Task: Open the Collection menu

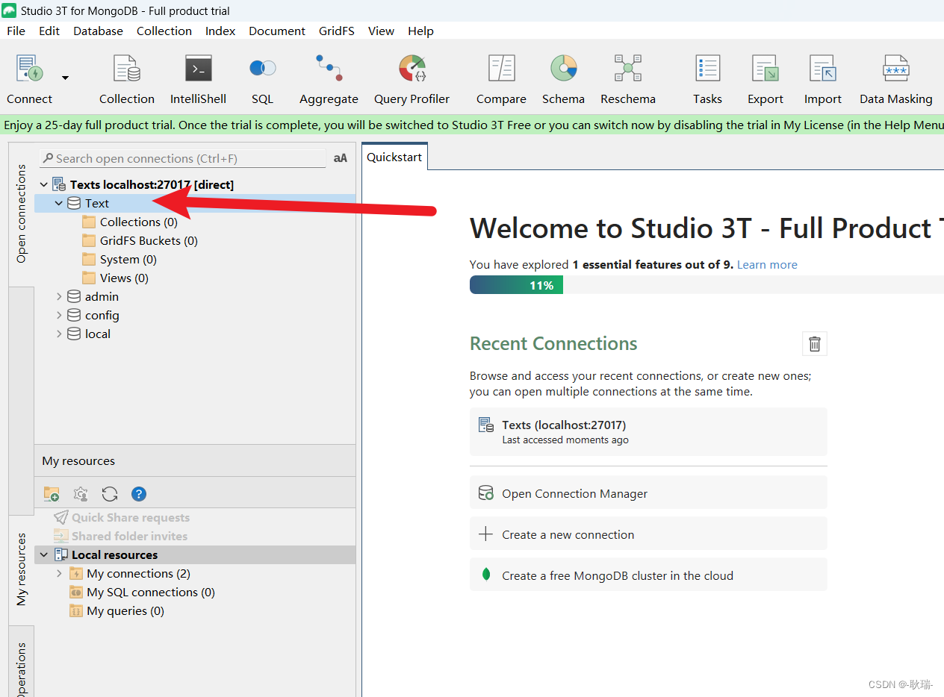Action: [164, 31]
